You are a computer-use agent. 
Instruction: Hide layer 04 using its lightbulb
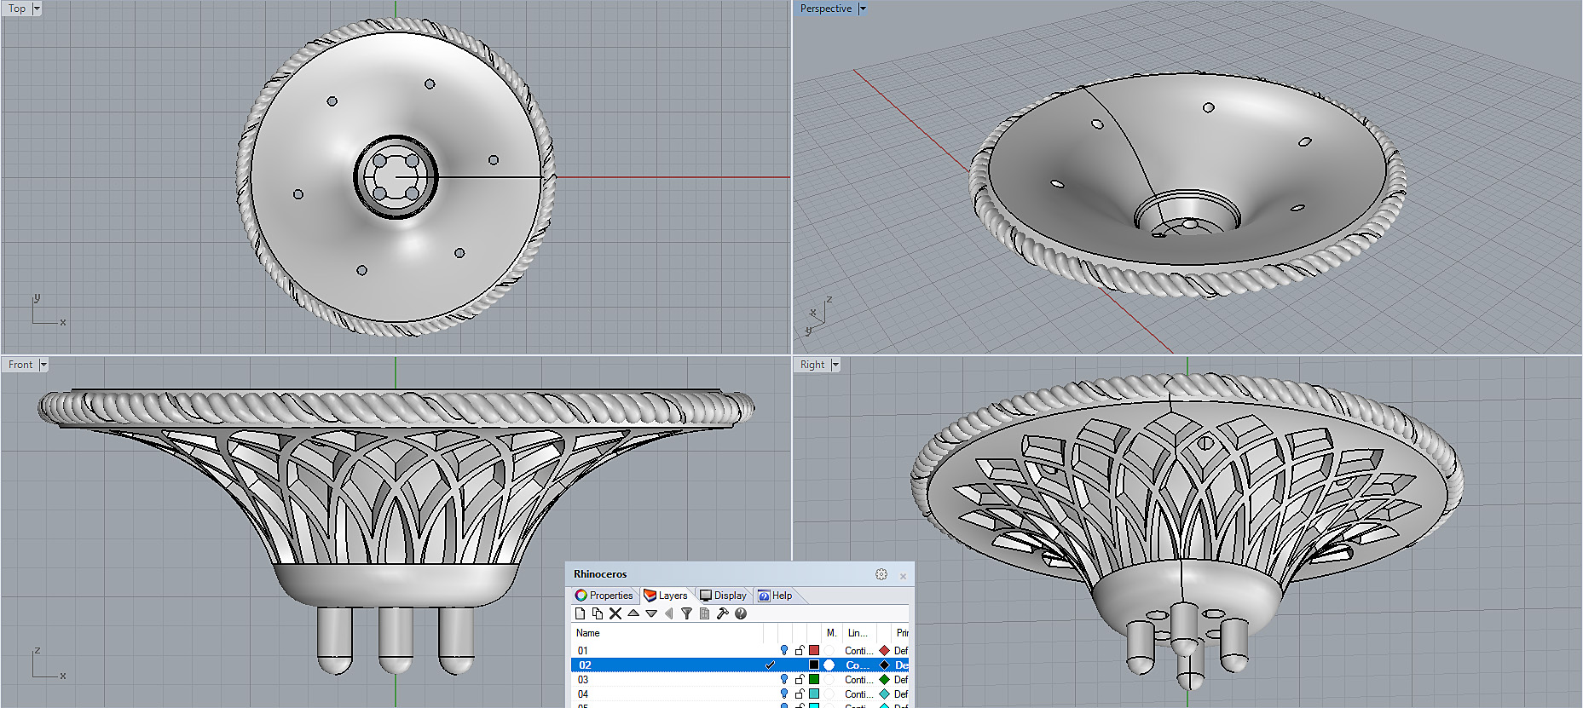784,694
